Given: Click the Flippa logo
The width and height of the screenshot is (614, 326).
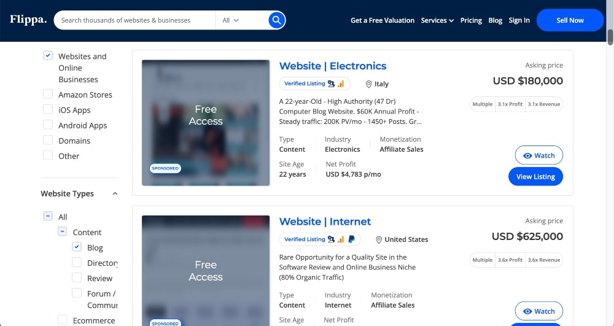Looking at the screenshot, I should 28,20.
